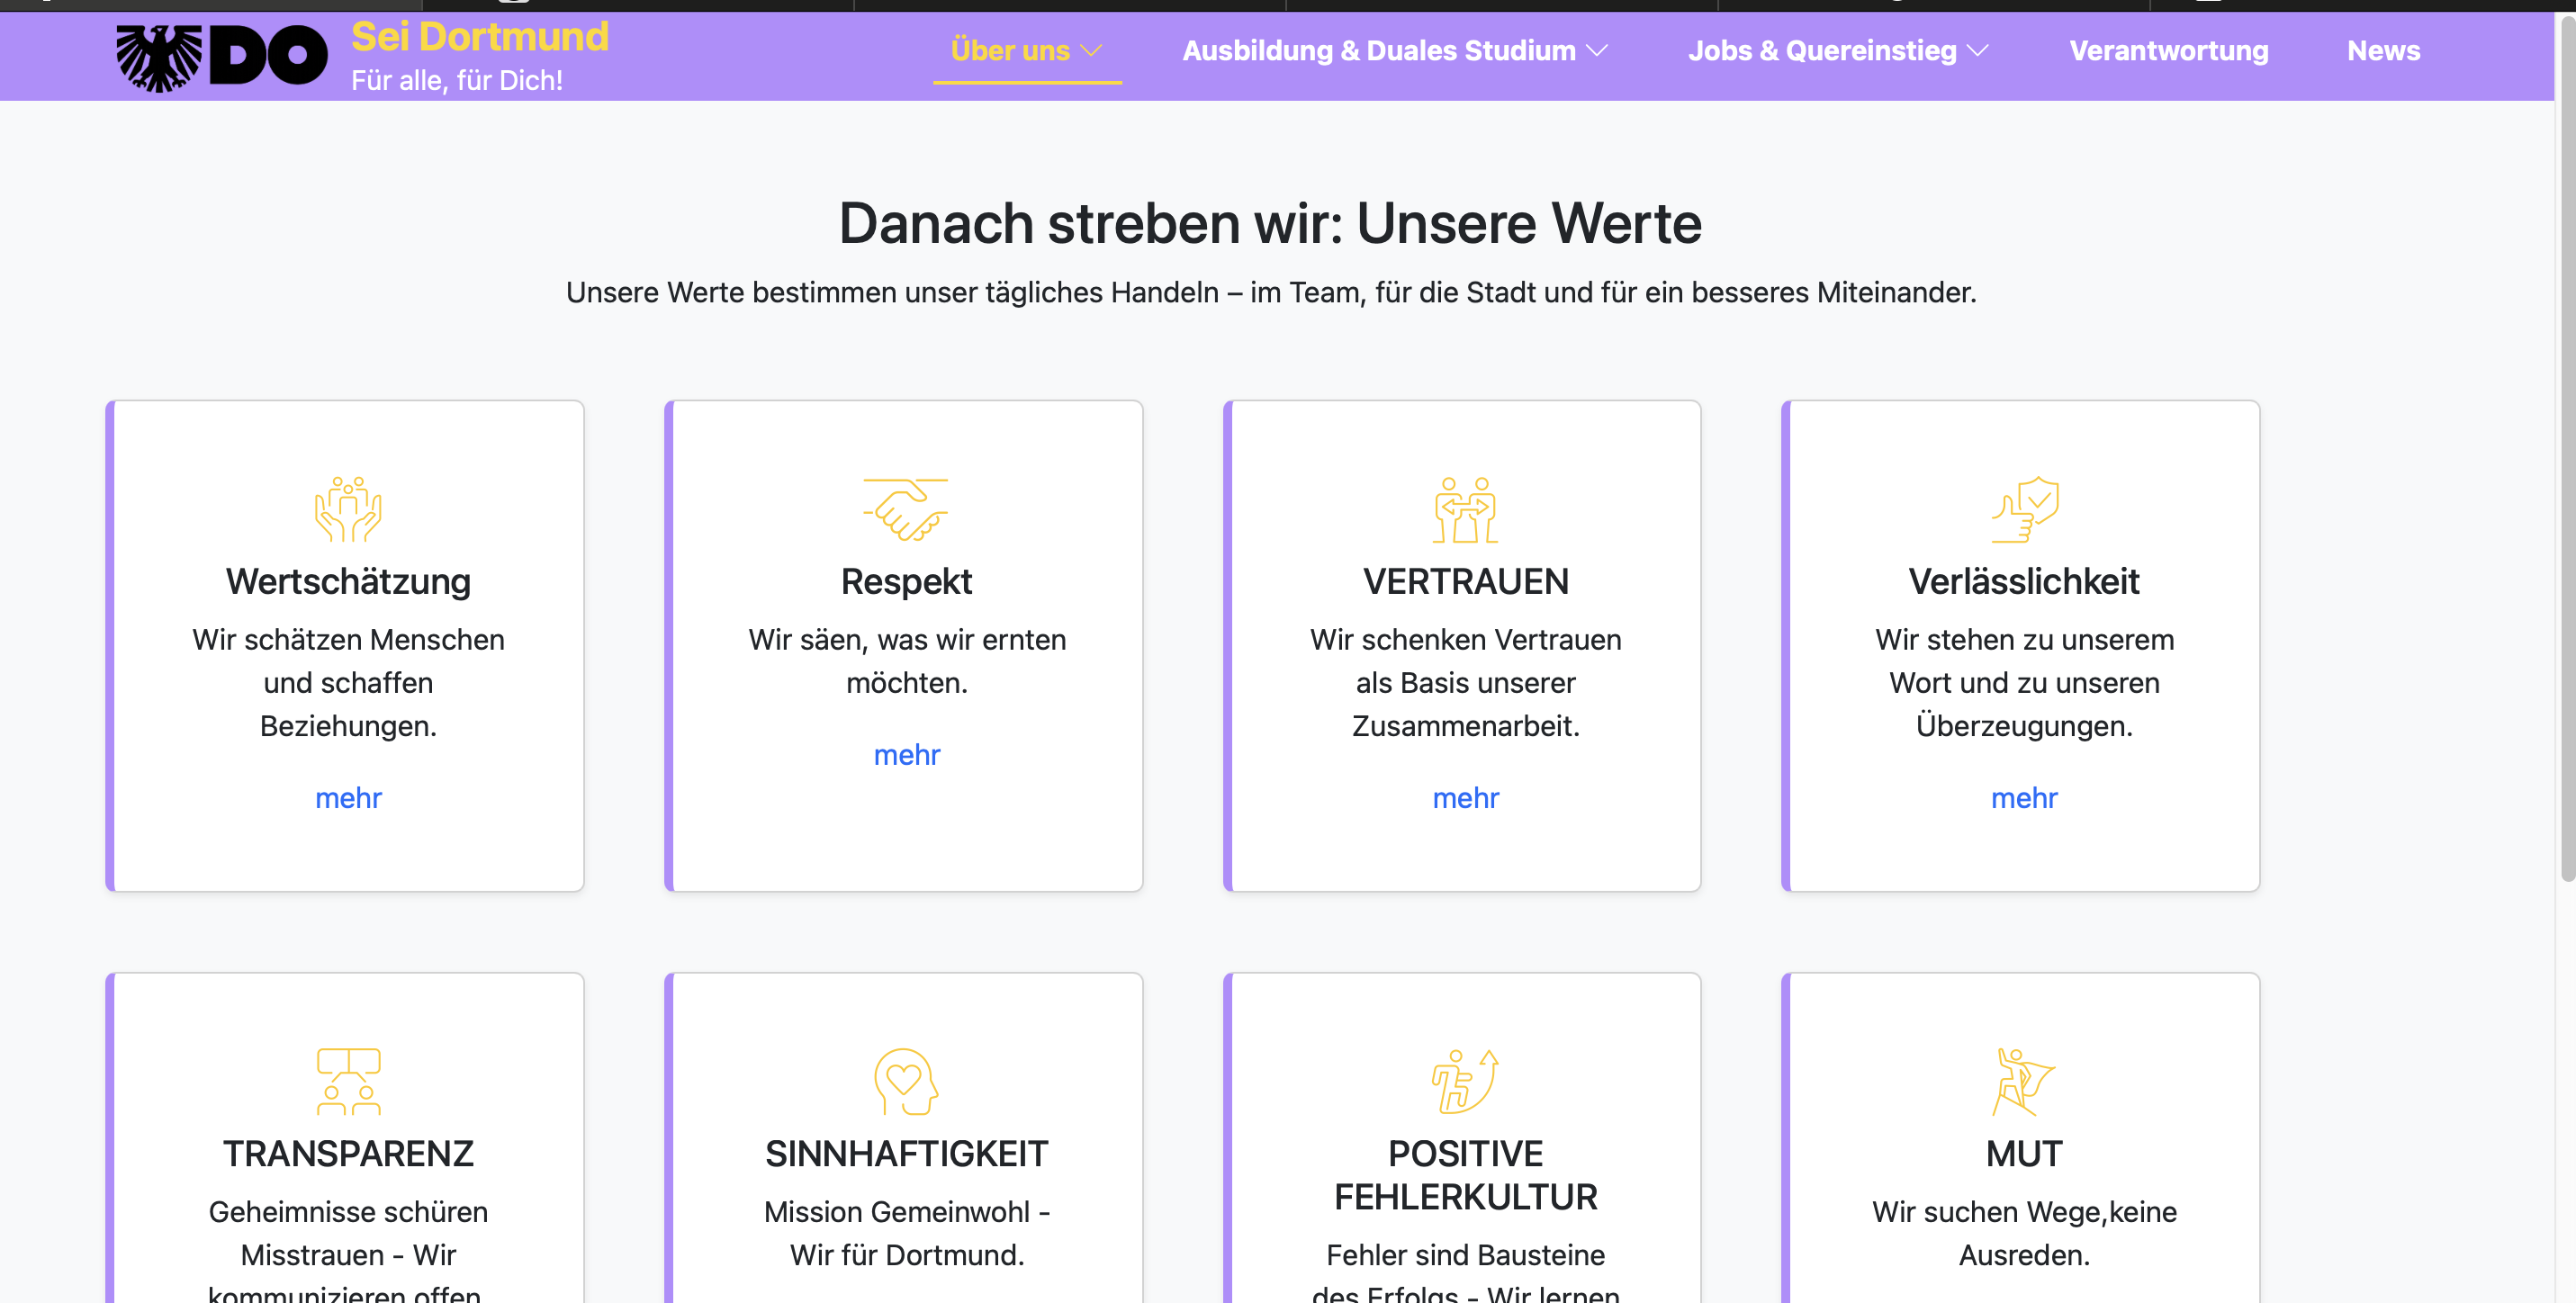Click mehr link under Verlässlichkeit
This screenshot has width=2576, height=1303.
2024,798
